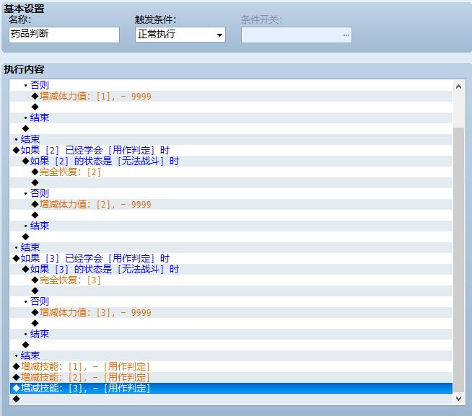Select row 如果 [2] 的状态是 [无法战斗] 时
Screen dimensions: 472x416
point(231,161)
